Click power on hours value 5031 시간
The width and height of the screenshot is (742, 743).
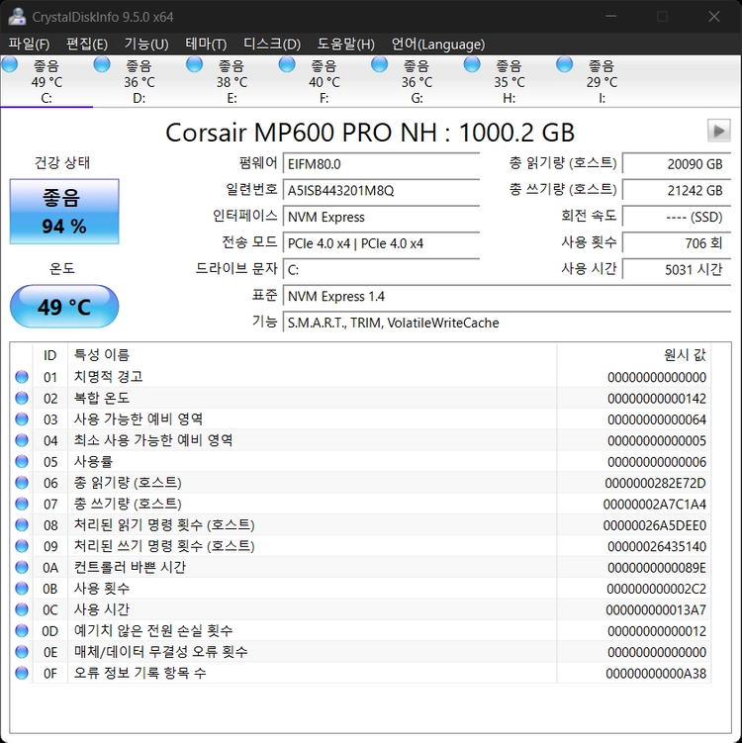point(676,270)
